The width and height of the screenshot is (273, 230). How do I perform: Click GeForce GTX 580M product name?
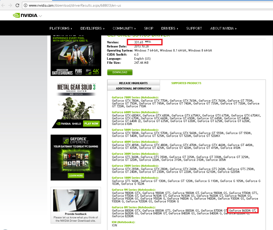coord(125,133)
